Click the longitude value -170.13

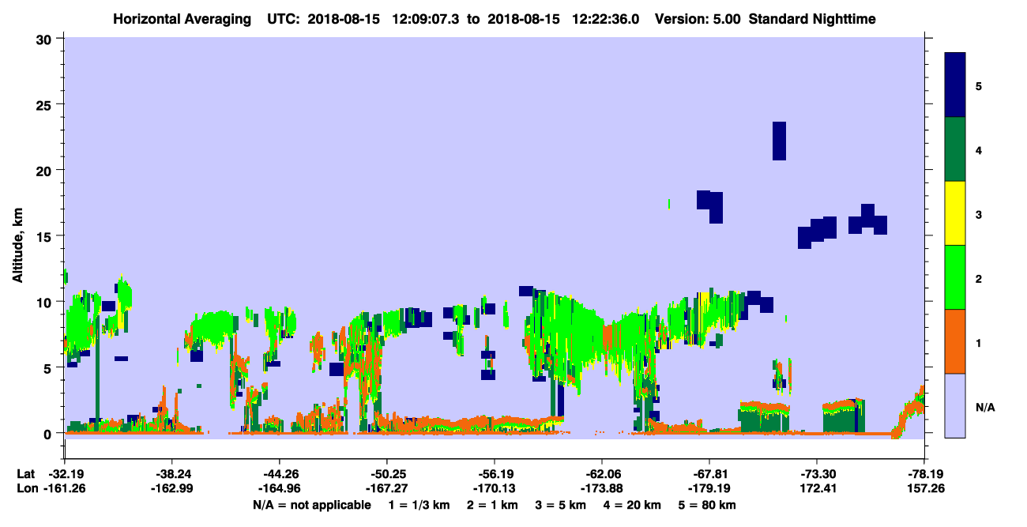coord(494,488)
